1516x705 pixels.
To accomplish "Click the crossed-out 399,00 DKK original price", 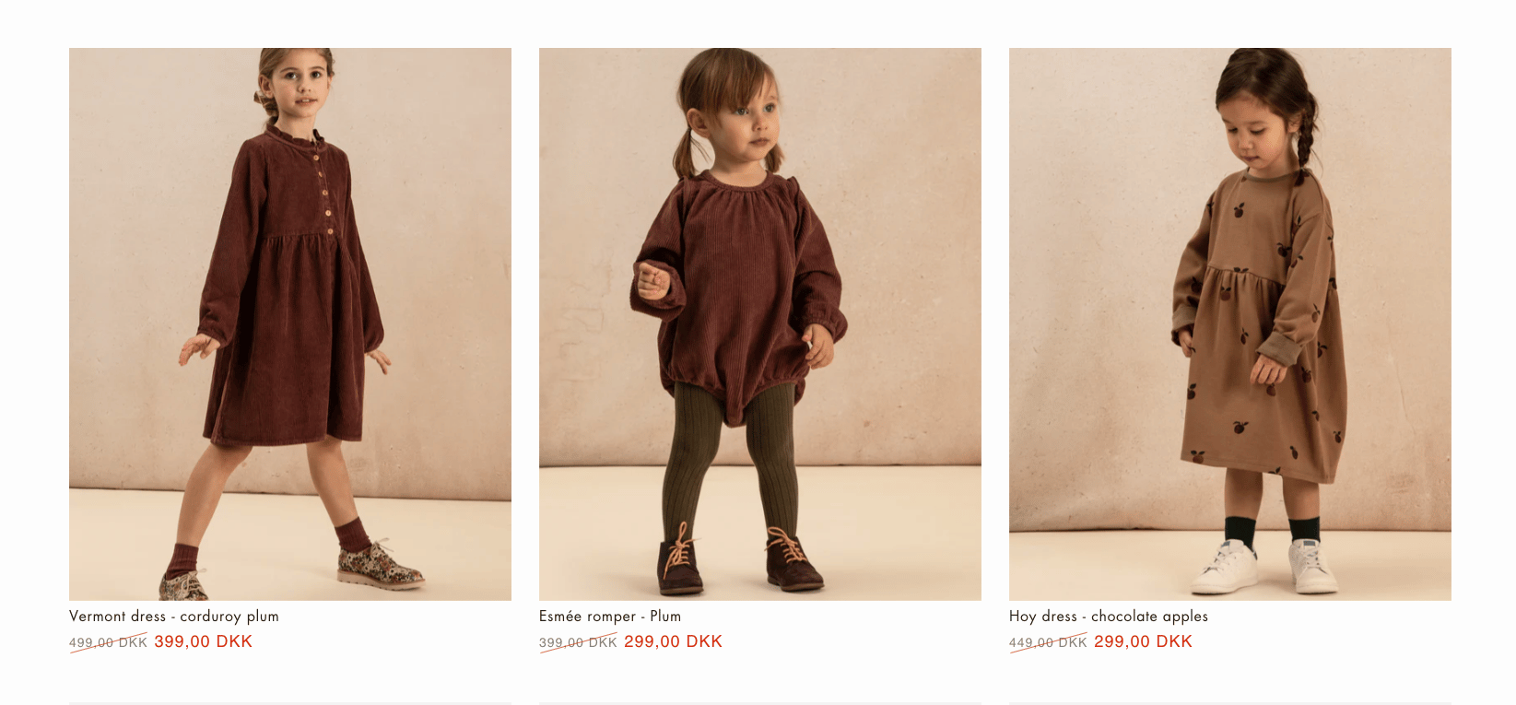I will 578,642.
